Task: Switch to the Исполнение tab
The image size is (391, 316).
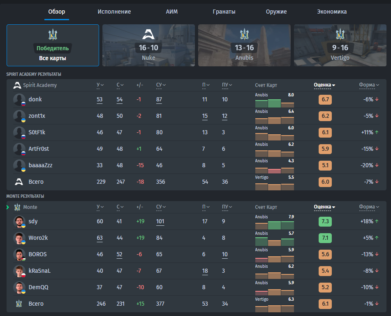Action: 114,12
